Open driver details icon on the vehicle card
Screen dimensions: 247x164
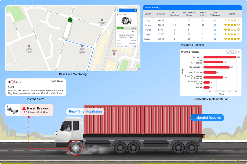126,46
